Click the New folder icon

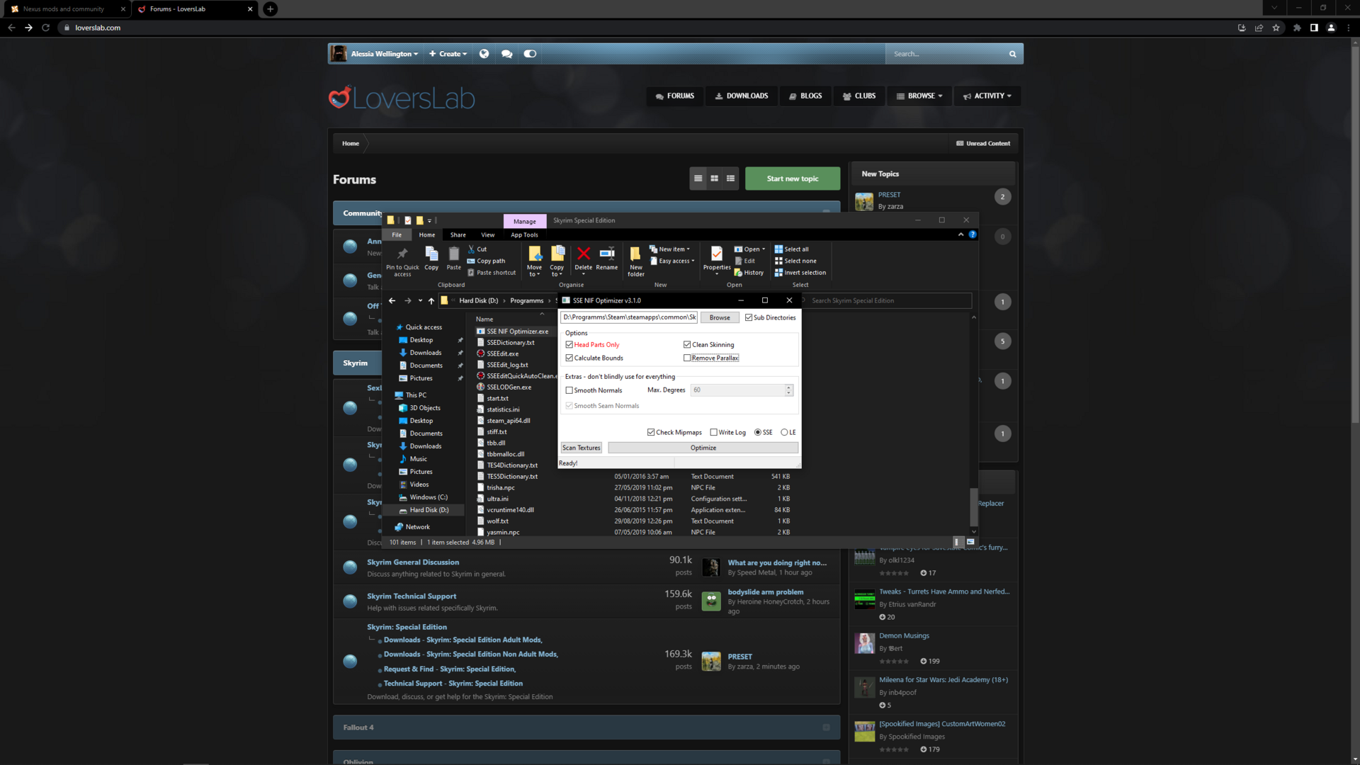pyautogui.click(x=635, y=254)
